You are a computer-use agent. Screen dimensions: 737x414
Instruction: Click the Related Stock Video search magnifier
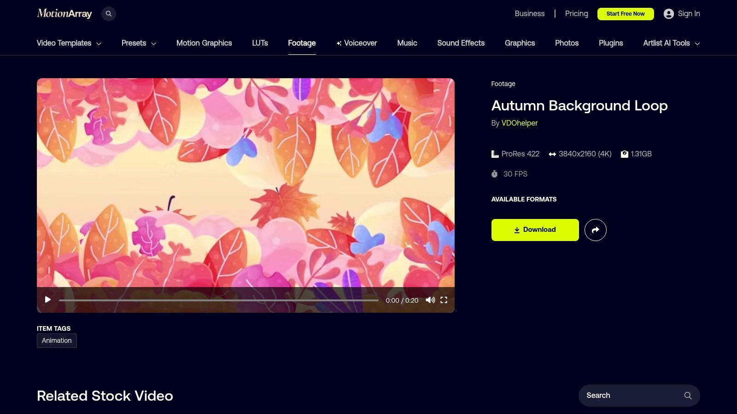(688, 396)
